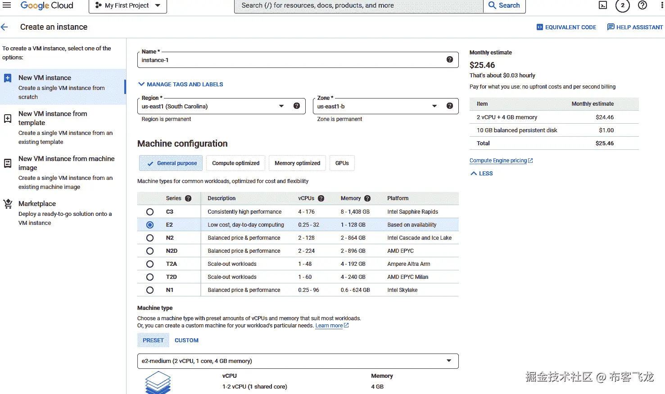Open the three-dot more options menu

coord(662,5)
